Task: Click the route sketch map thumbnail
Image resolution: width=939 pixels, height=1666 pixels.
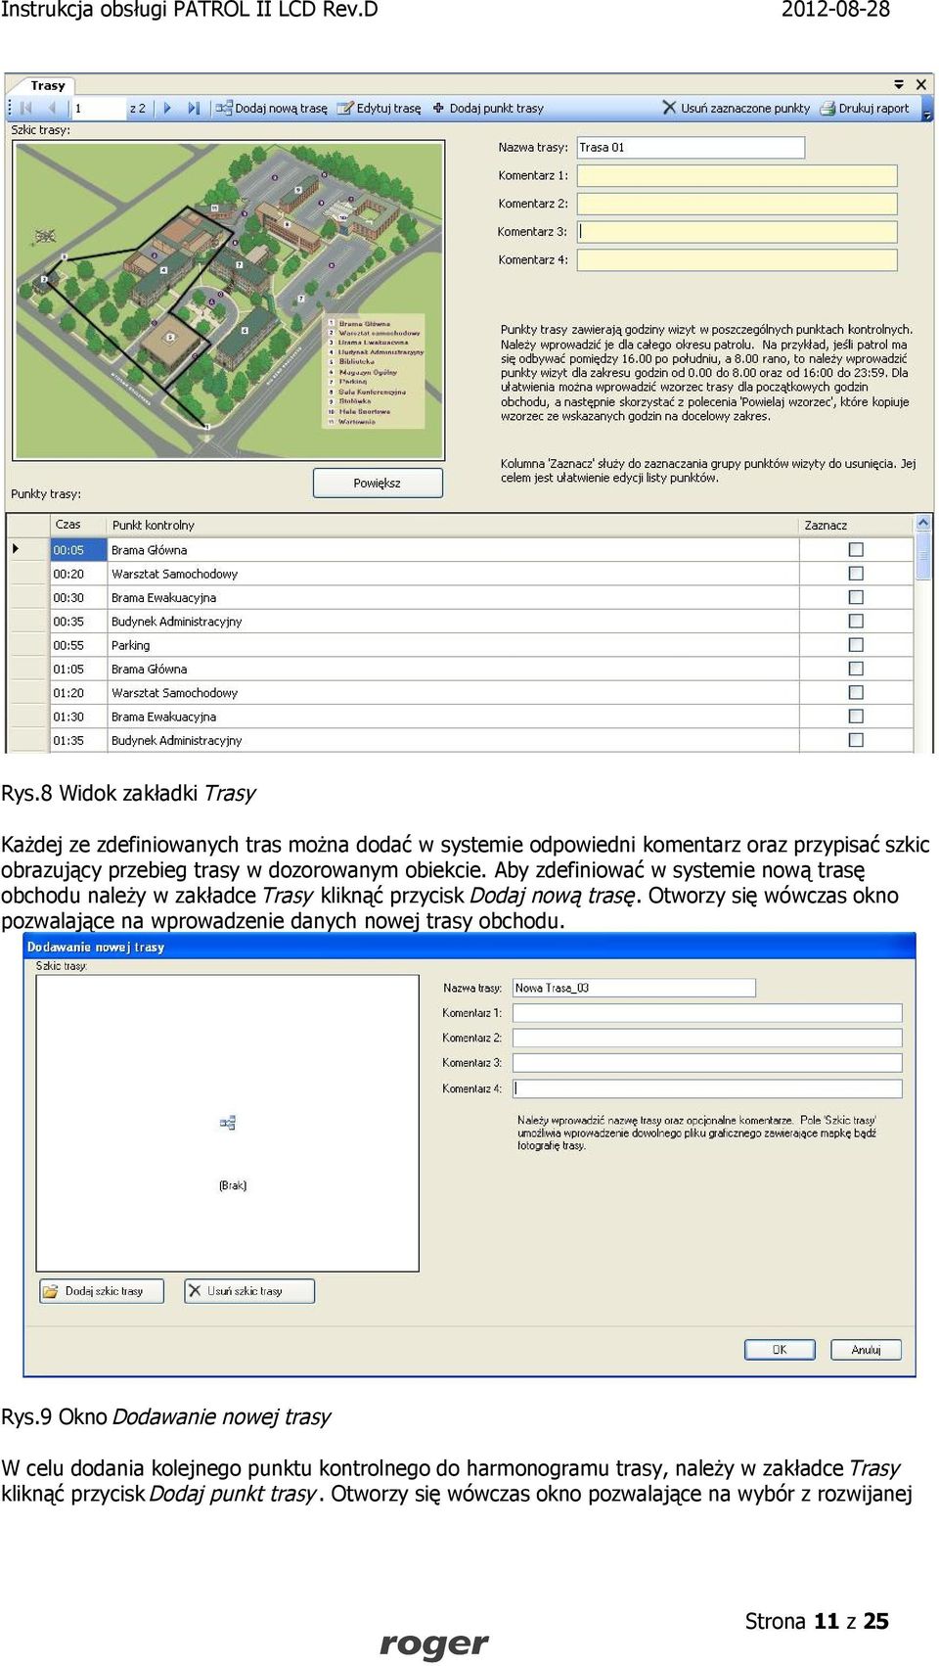Action: [229, 300]
